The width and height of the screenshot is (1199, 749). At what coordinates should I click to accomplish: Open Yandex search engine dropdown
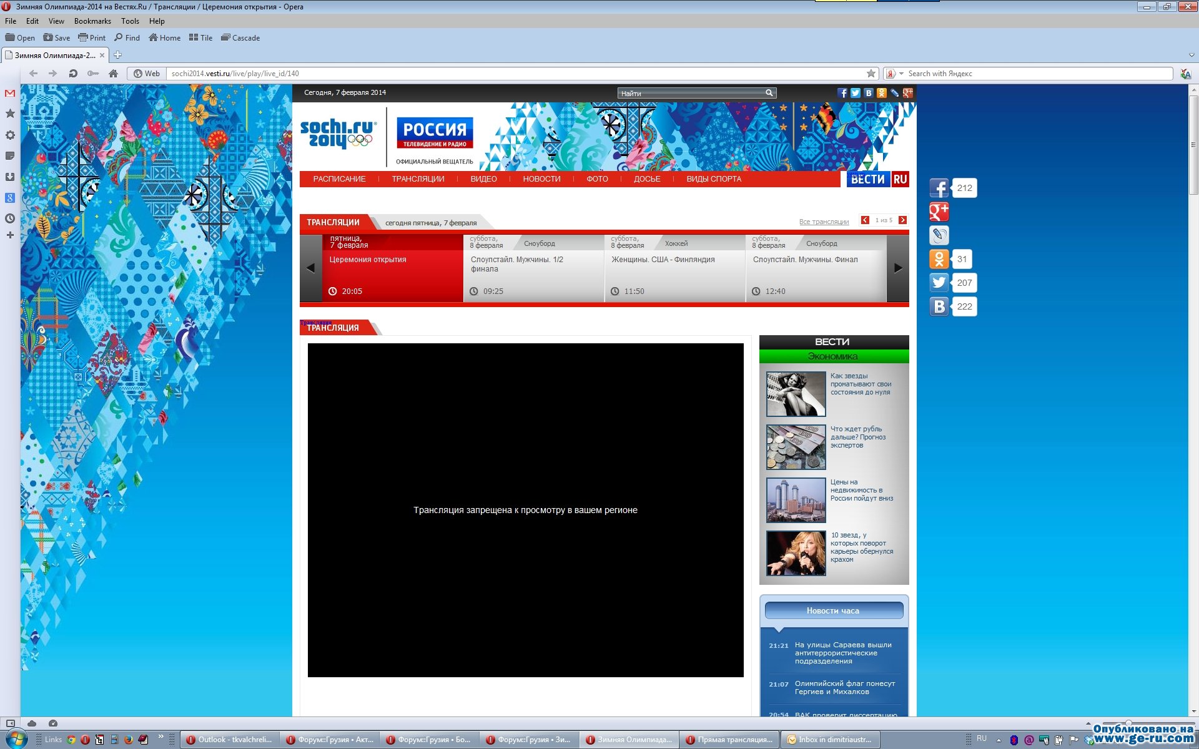901,74
